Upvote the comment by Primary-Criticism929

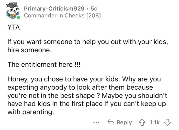coord(142,122)
